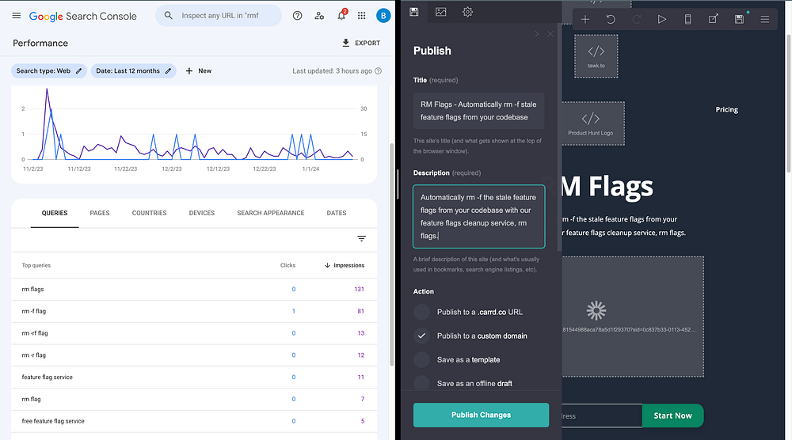Image resolution: width=792 pixels, height=440 pixels.
Task: Edit the Date: Last 12 months filter
Action: pyautogui.click(x=133, y=70)
